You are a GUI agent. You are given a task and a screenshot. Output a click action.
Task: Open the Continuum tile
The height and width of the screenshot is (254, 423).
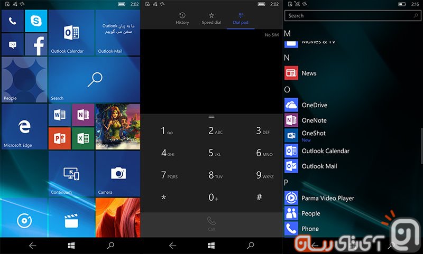point(71,174)
